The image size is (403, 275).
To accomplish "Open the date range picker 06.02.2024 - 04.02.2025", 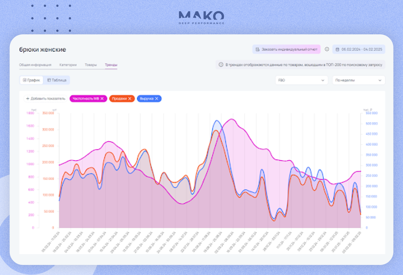I will click(x=359, y=49).
